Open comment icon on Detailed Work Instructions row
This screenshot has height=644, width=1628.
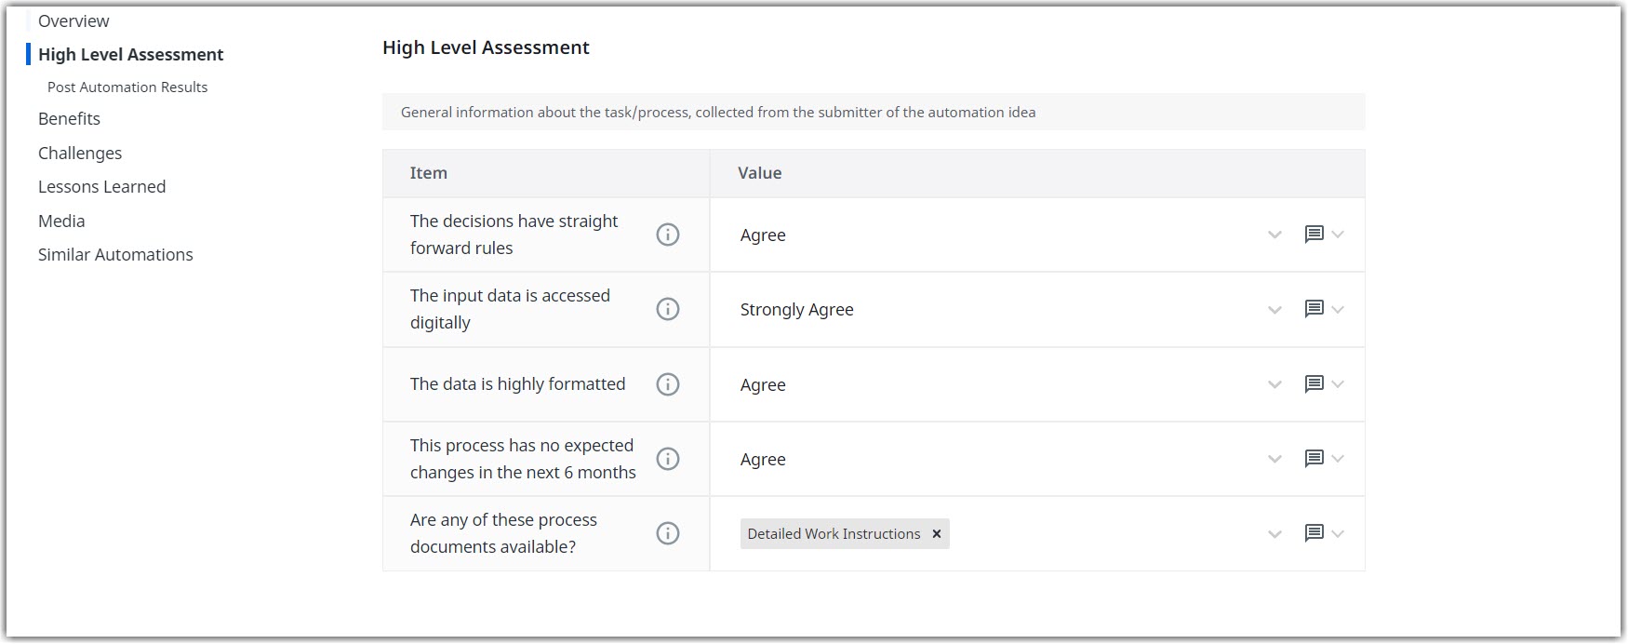(x=1314, y=533)
